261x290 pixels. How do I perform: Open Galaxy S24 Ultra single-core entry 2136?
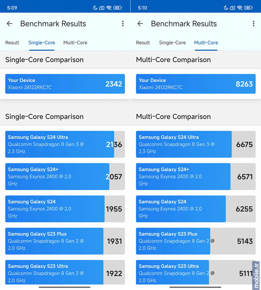[65, 144]
